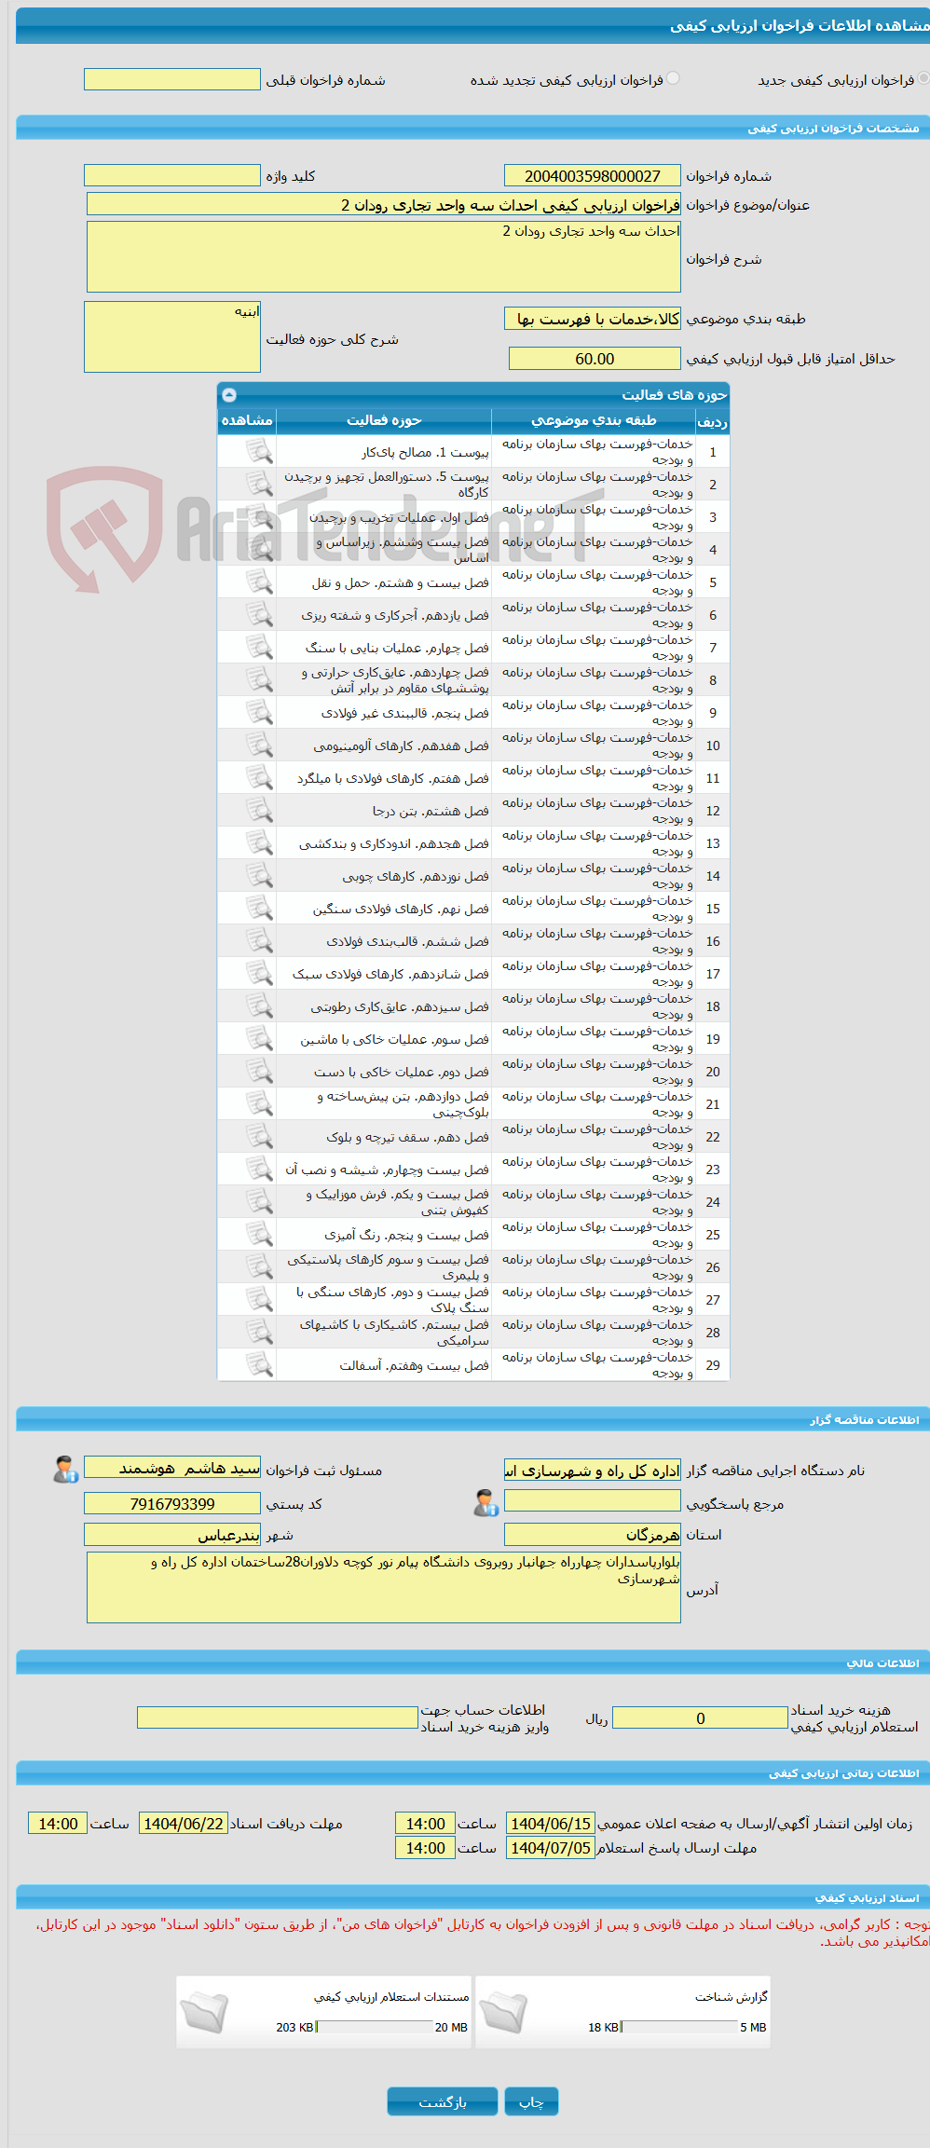
Task: Open view icon for row 2 دستورالعمل تجهیز
Action: (259, 485)
